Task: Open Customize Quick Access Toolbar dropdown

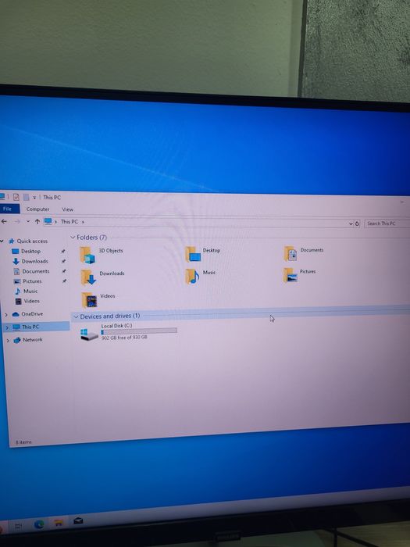Action: [34, 198]
